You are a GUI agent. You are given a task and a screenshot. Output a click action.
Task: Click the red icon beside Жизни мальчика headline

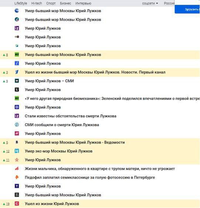tap(17, 169)
